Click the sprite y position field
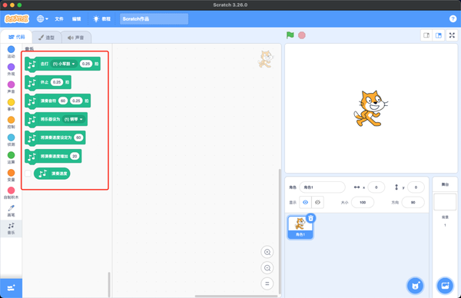The image size is (461, 298). tap(416, 187)
